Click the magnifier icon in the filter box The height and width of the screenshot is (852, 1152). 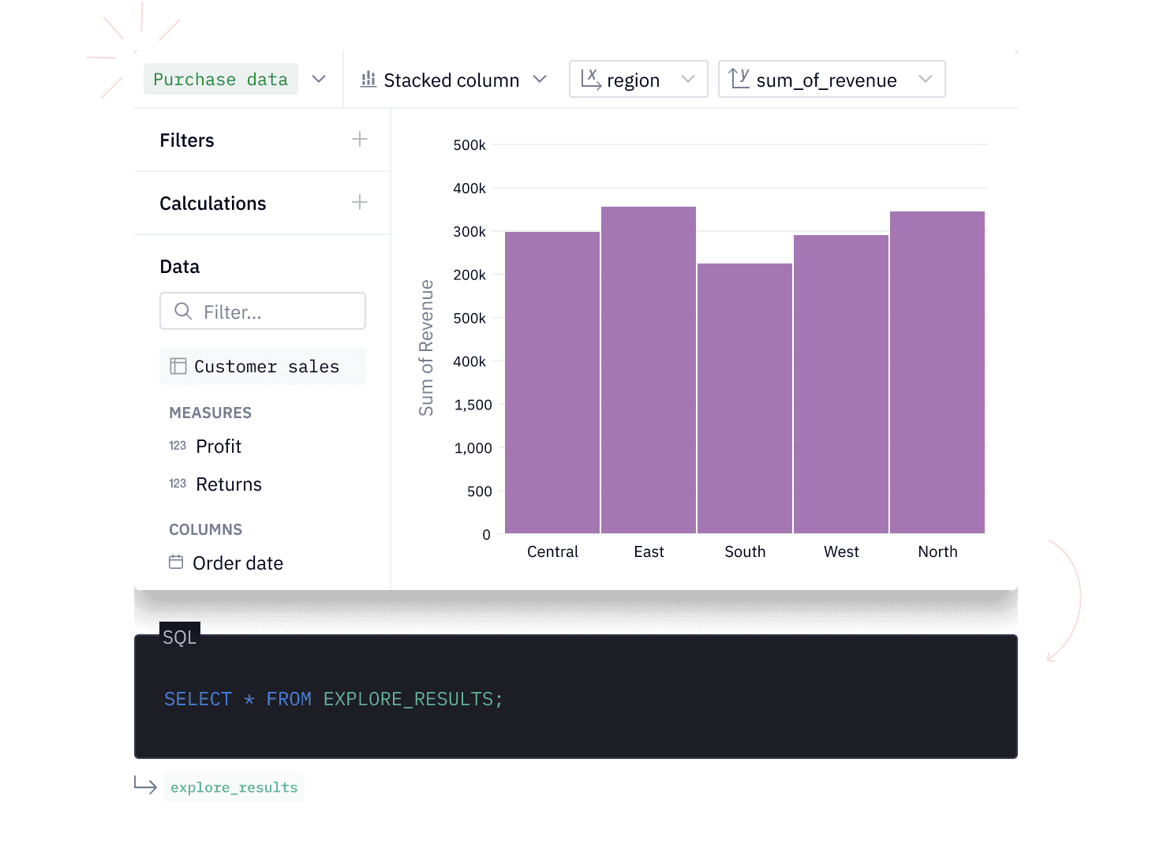pos(183,312)
